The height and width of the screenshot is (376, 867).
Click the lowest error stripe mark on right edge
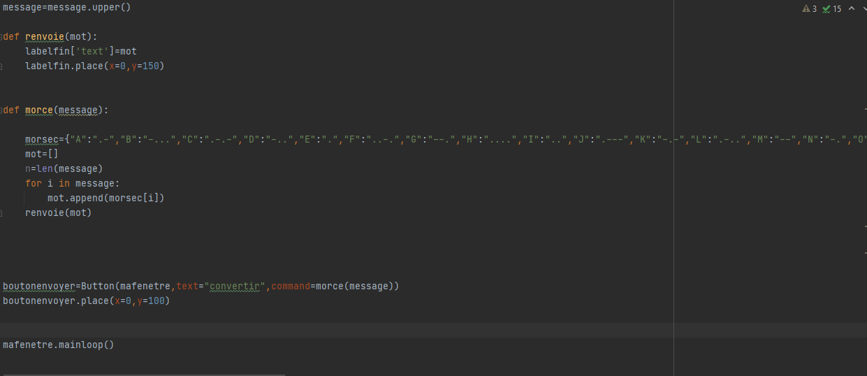point(865,252)
